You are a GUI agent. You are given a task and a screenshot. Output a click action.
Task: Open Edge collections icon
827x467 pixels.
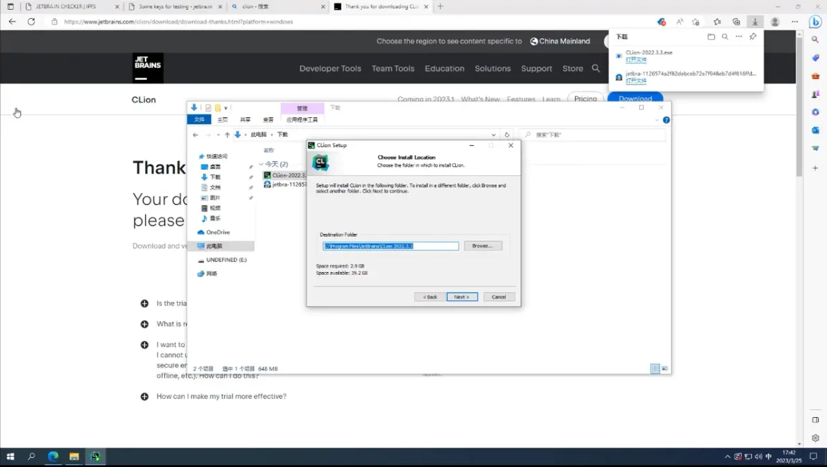click(x=736, y=22)
